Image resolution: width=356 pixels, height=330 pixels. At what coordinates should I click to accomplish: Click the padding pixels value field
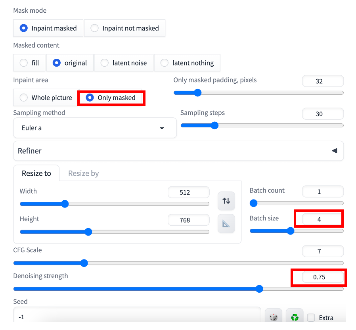pos(323,81)
